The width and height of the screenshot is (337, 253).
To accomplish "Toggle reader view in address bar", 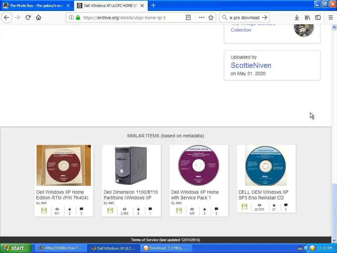I will pyautogui.click(x=188, y=18).
